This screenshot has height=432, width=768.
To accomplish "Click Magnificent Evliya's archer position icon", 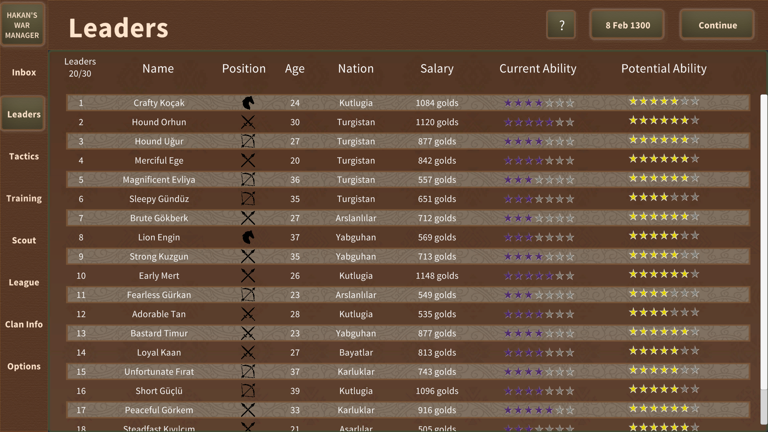I will tap(248, 180).
